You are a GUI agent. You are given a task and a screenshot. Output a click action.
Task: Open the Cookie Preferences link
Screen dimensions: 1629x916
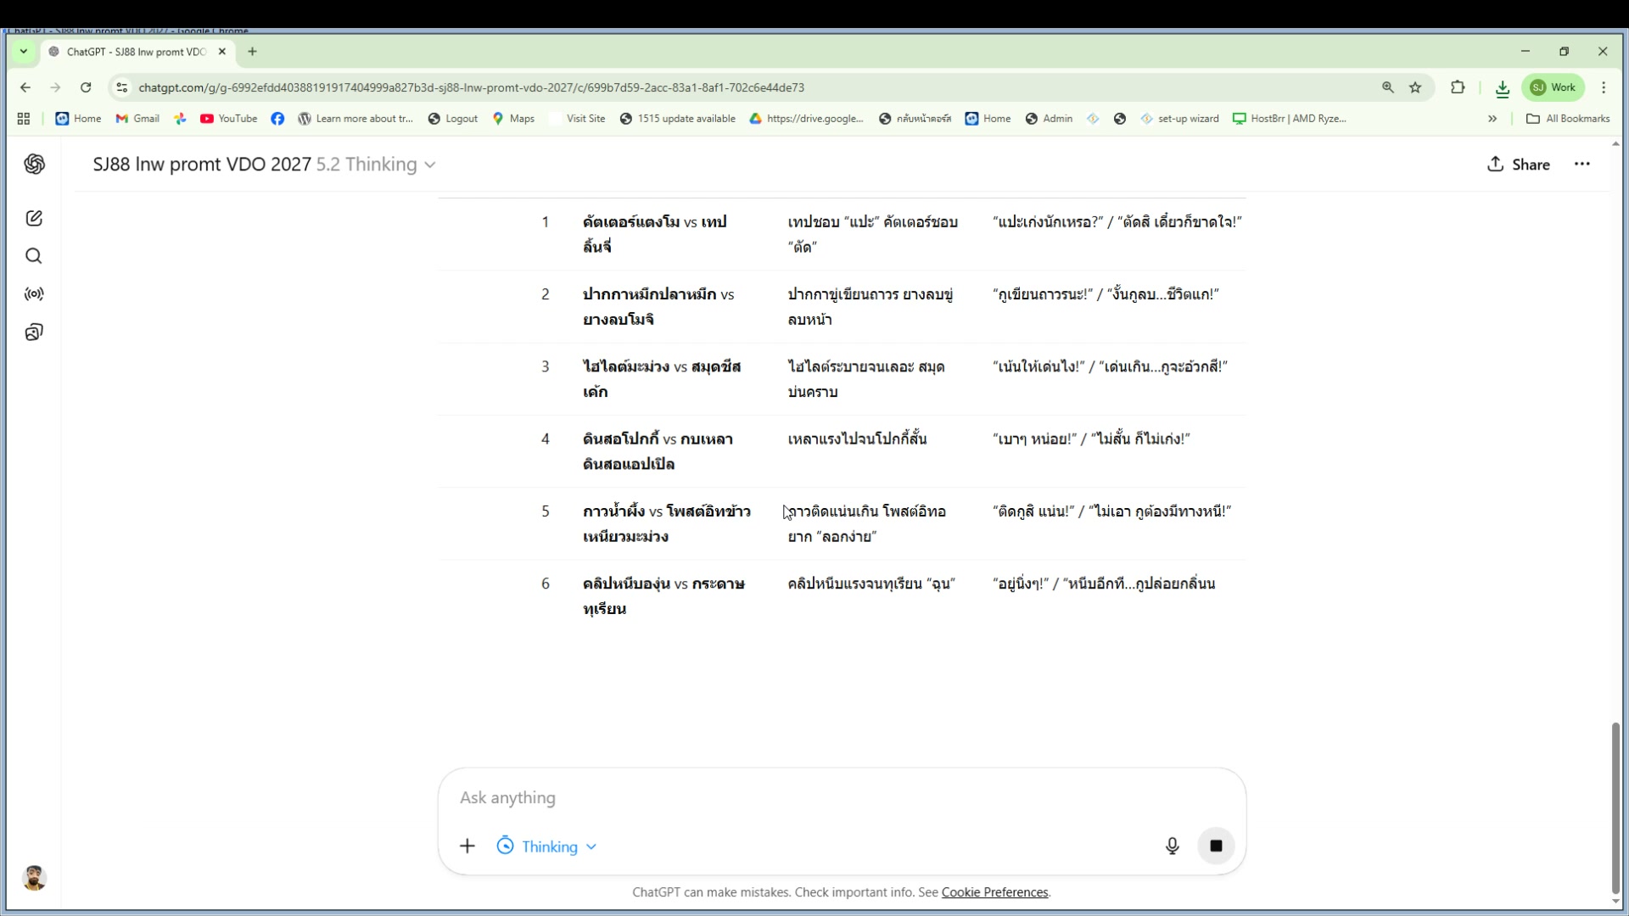click(994, 892)
